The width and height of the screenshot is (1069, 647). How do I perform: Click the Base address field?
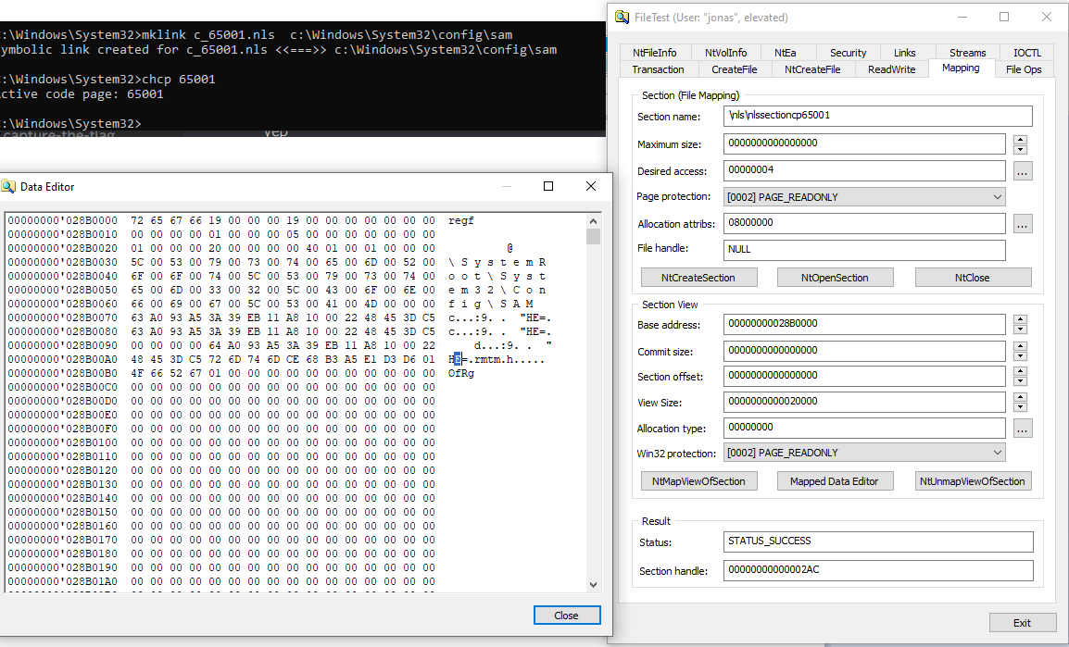click(863, 324)
